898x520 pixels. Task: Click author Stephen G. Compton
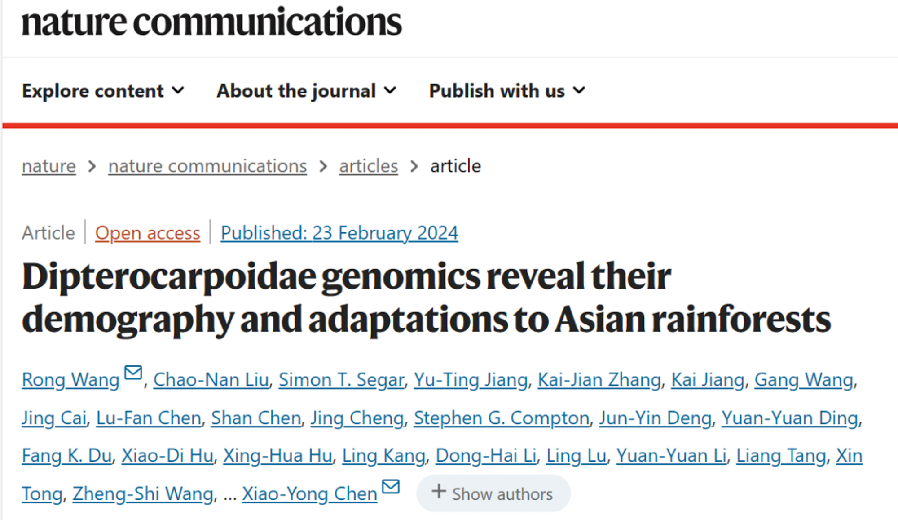(x=501, y=418)
